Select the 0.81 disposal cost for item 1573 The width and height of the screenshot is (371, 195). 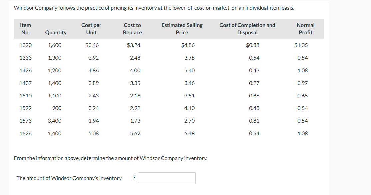(x=254, y=121)
